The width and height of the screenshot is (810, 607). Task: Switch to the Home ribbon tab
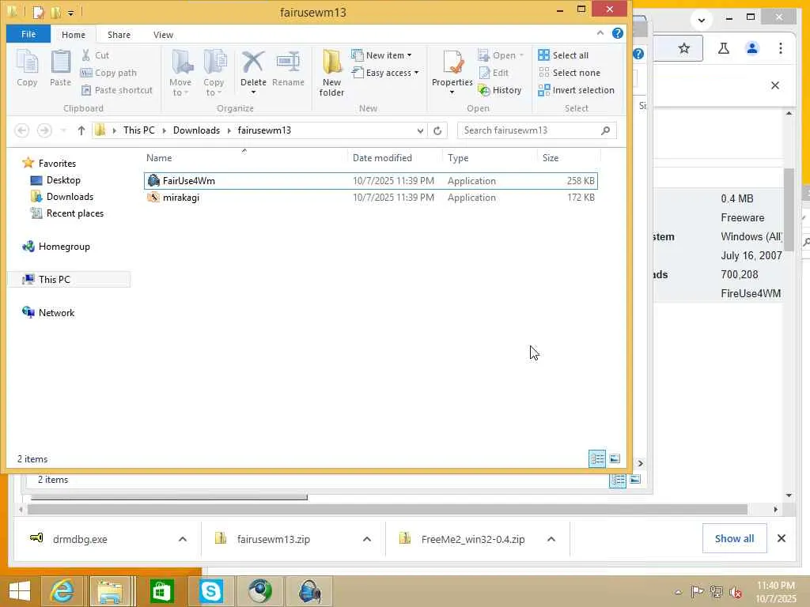point(74,35)
